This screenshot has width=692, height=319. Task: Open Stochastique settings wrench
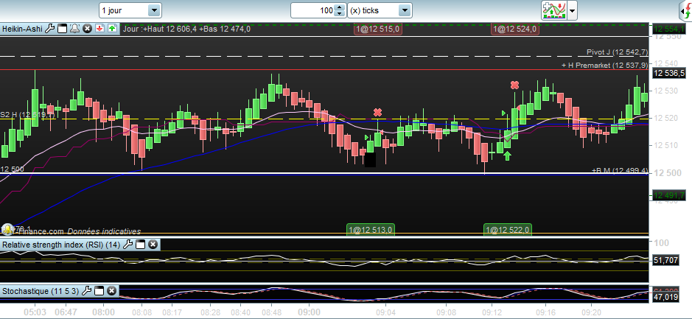tap(86, 291)
